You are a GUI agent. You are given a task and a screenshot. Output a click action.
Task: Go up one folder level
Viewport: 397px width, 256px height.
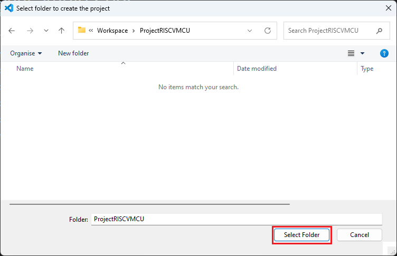pyautogui.click(x=62, y=31)
